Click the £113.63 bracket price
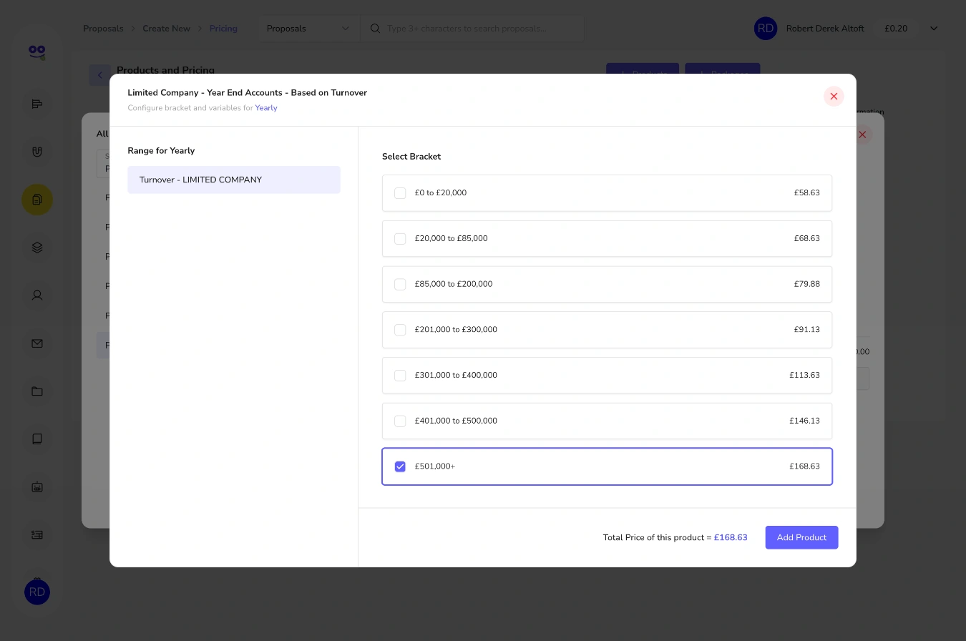Viewport: 966px width, 641px height. click(x=805, y=376)
